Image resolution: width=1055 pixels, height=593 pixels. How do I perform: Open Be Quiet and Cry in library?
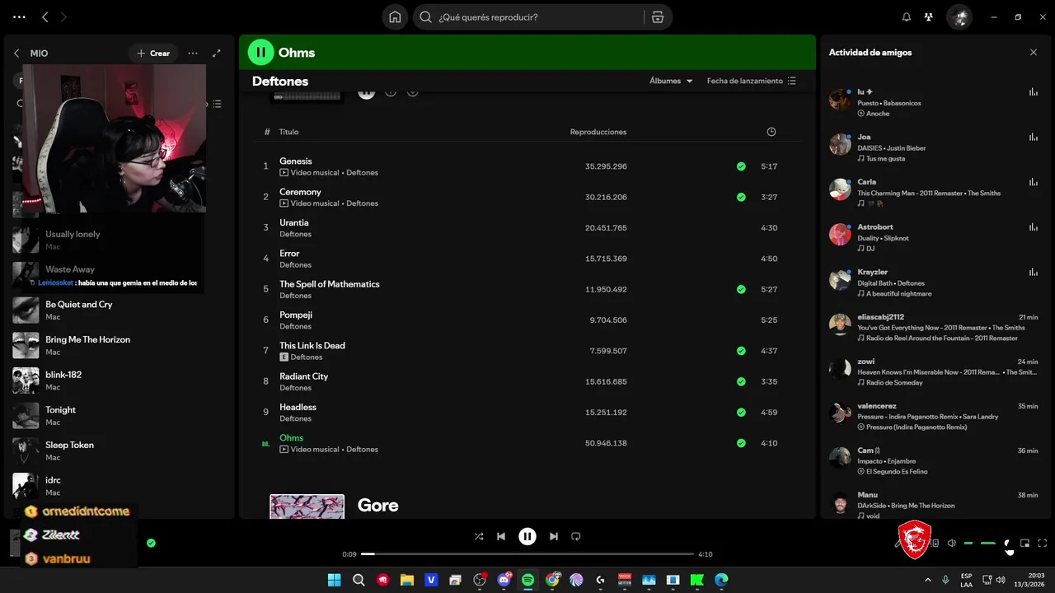click(120, 311)
